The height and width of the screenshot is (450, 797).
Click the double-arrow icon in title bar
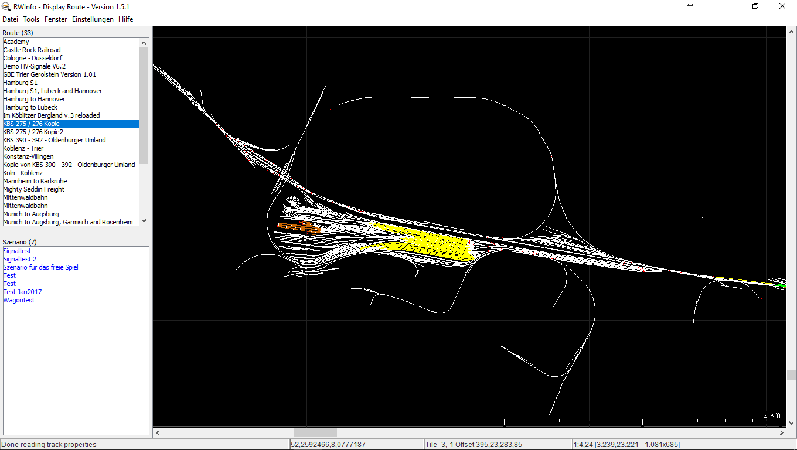pyautogui.click(x=690, y=6)
